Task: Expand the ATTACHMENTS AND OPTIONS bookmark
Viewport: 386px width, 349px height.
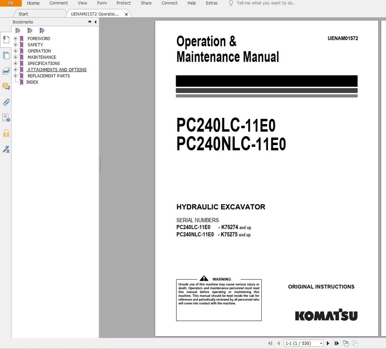Action: click(15, 69)
